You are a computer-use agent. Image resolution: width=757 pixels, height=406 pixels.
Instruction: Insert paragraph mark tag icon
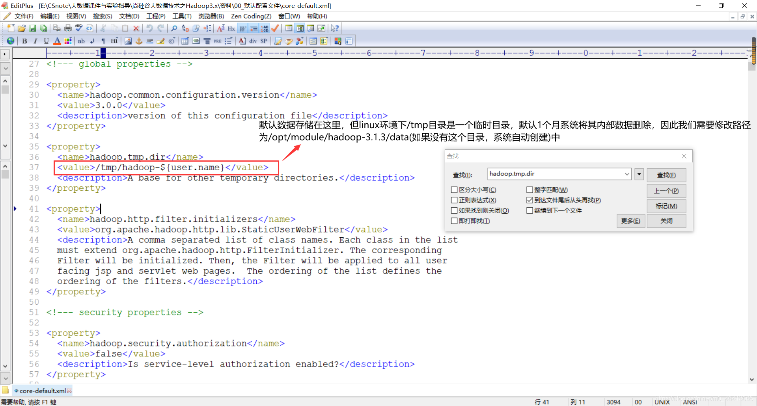click(103, 41)
